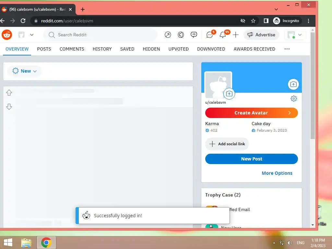Click the upvote arrow on the loading post
Image resolution: width=332 pixels, height=249 pixels.
(9, 93)
